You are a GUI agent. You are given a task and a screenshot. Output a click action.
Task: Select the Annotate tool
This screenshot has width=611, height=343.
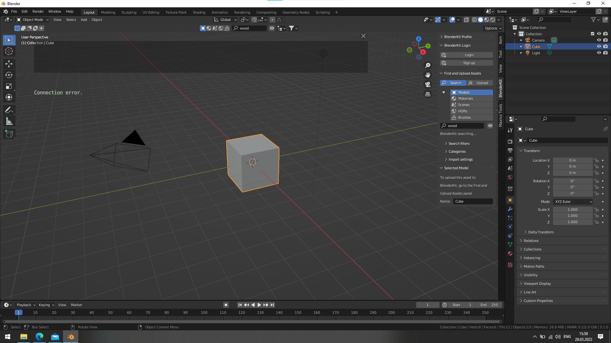click(9, 110)
